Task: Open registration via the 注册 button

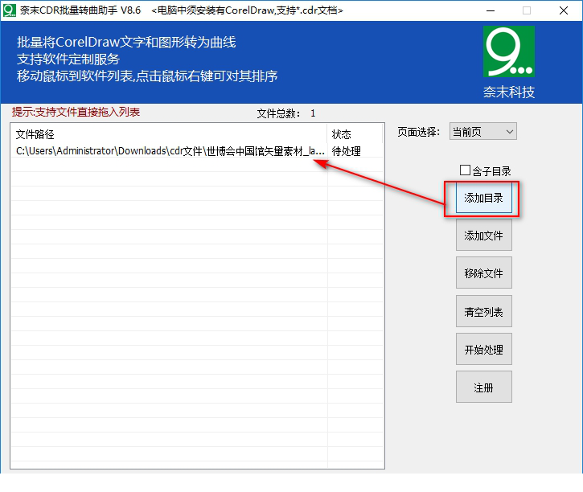Action: [483, 387]
